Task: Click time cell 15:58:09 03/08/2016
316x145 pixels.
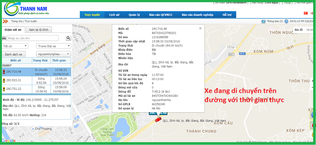Action: tap(61, 89)
